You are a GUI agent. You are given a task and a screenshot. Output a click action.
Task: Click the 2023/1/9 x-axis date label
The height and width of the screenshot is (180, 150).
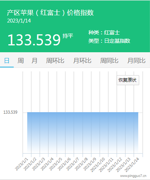pyautogui.click(x=90, y=164)
